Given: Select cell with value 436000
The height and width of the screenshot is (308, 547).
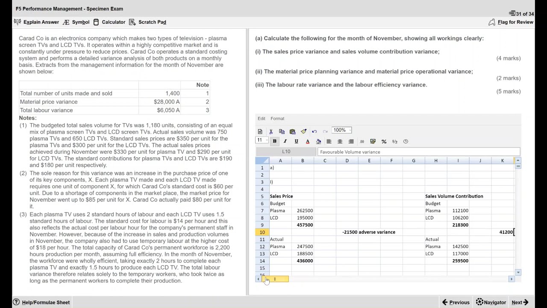Looking at the screenshot, I should coord(303,261).
